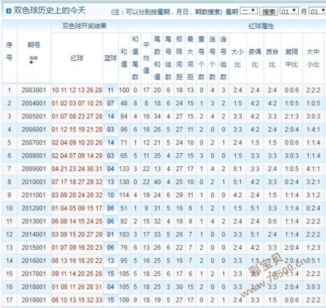Open the month dropdown showing 01 before 月
The height and width of the screenshot is (308, 326).
(x=289, y=11)
